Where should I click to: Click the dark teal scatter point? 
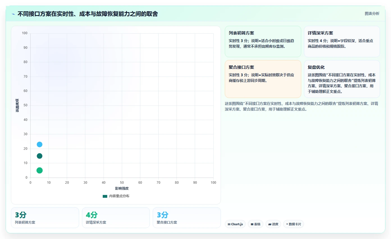(x=40, y=156)
